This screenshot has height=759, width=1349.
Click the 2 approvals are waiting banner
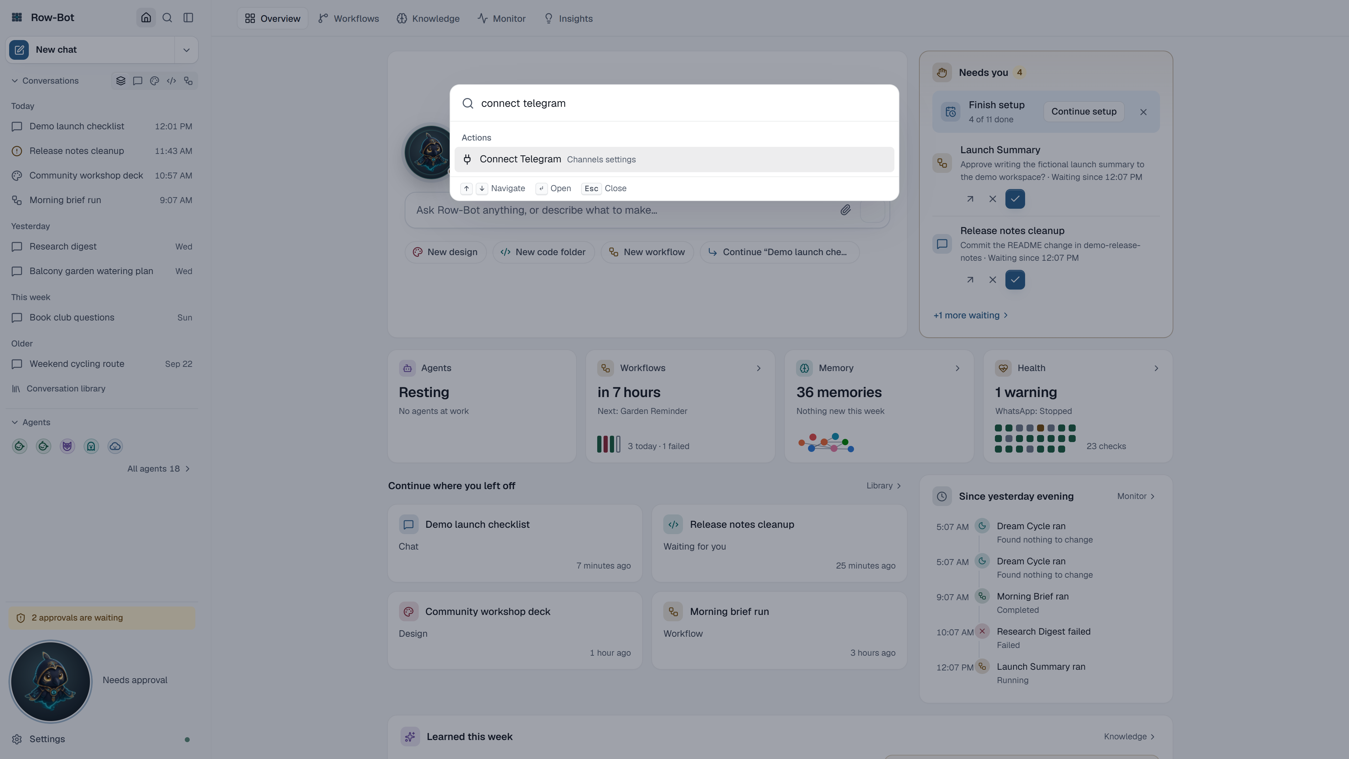pos(102,618)
